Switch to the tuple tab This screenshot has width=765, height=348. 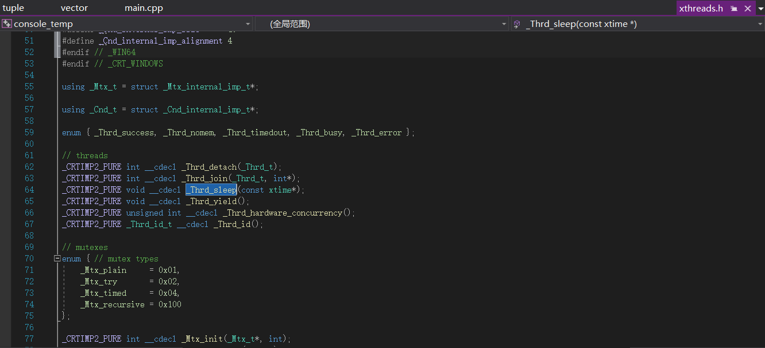click(14, 8)
